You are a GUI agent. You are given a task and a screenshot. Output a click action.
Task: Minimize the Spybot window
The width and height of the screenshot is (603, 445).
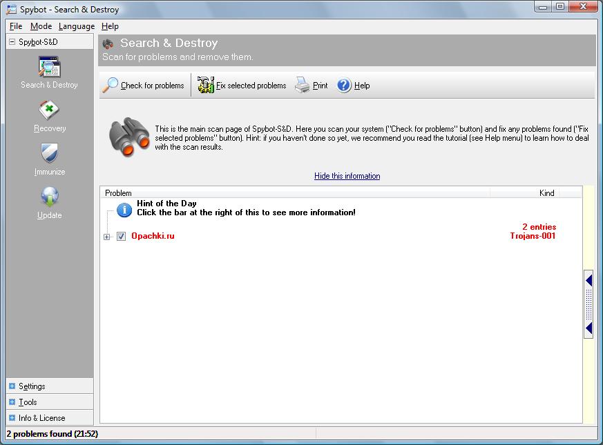543,6
